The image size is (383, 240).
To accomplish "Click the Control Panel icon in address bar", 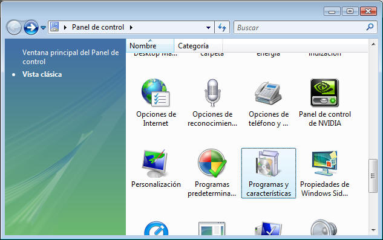I will click(54, 27).
